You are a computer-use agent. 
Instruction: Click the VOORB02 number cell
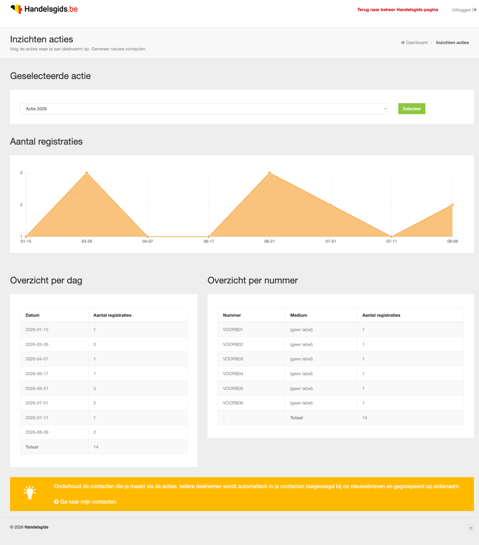[x=251, y=344]
